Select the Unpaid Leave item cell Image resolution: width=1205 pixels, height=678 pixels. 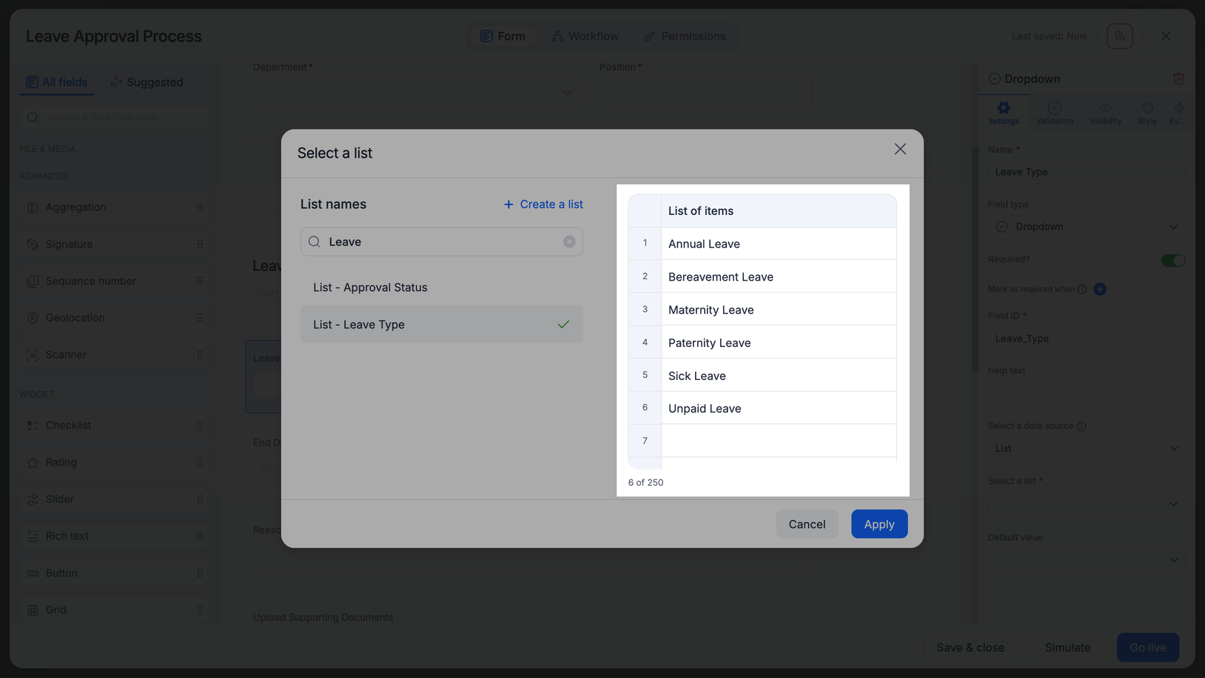tap(779, 408)
